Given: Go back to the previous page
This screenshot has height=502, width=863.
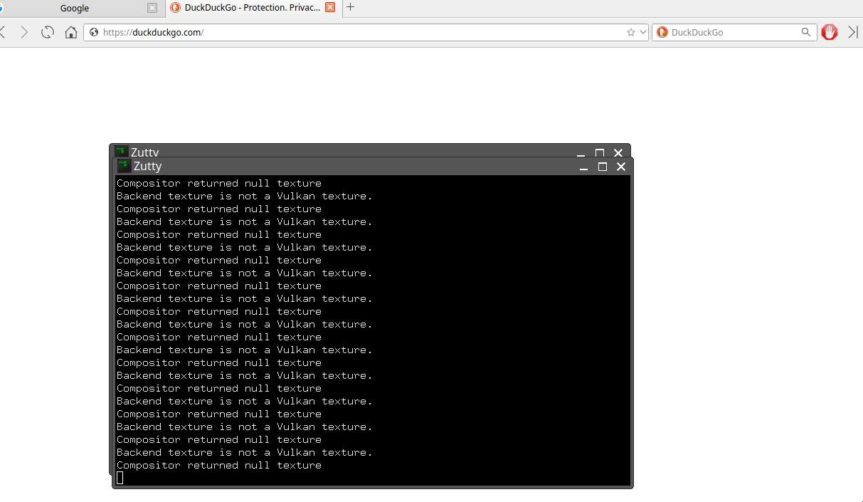Looking at the screenshot, I should pos(4,32).
